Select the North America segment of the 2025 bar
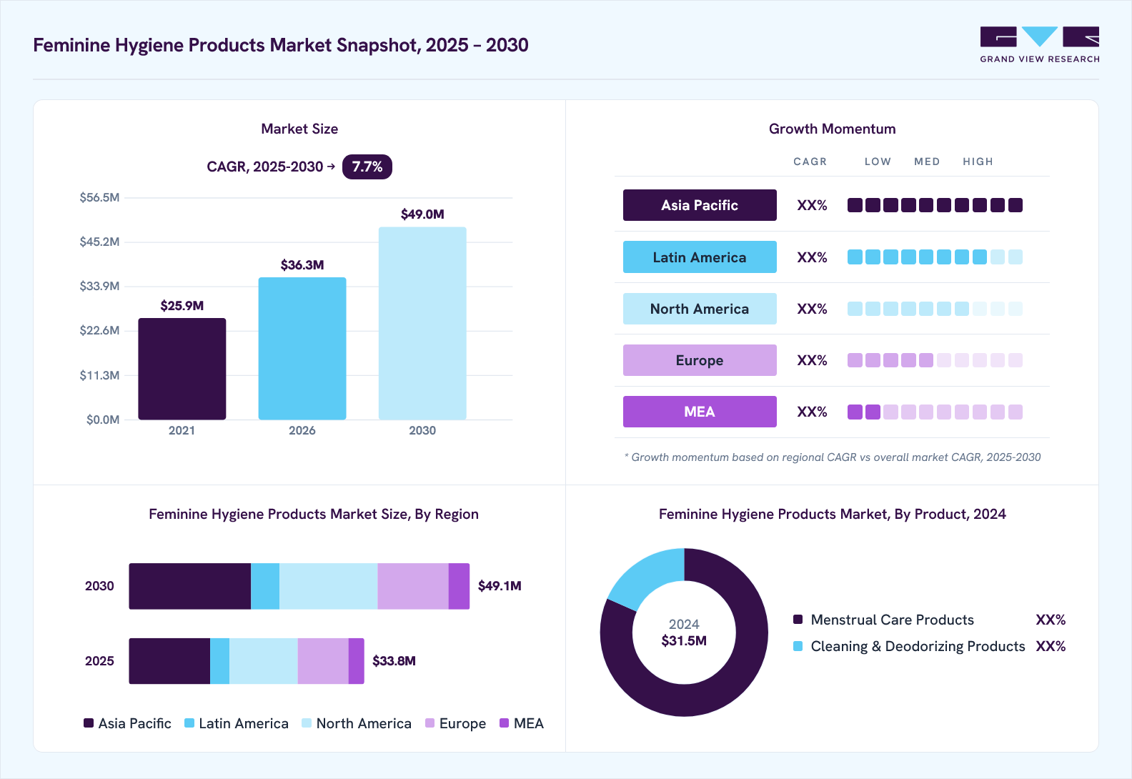Screen dimensions: 1132x779 tap(264, 661)
